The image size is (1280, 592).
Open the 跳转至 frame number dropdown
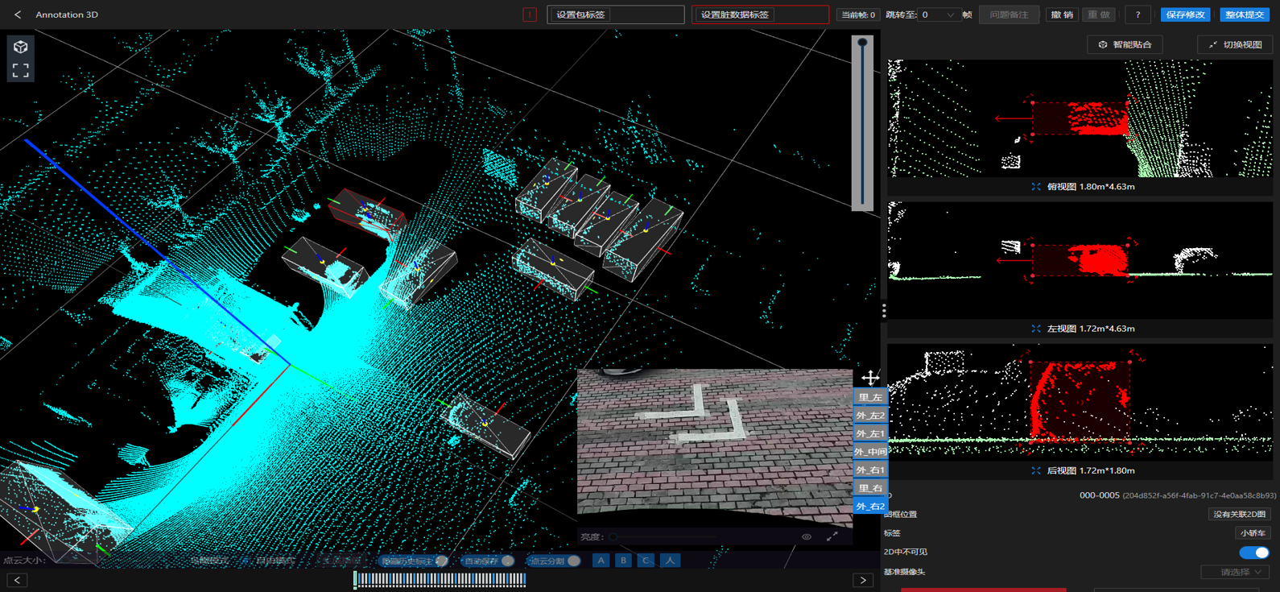point(938,14)
